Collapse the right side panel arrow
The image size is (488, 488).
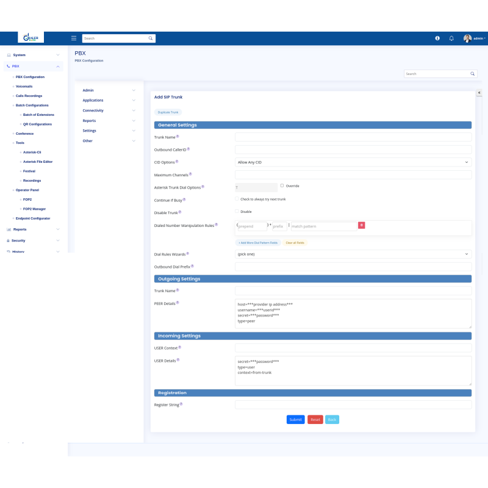[479, 93]
